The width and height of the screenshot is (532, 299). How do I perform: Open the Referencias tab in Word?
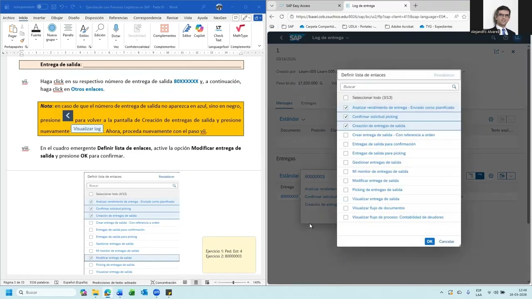(x=118, y=18)
